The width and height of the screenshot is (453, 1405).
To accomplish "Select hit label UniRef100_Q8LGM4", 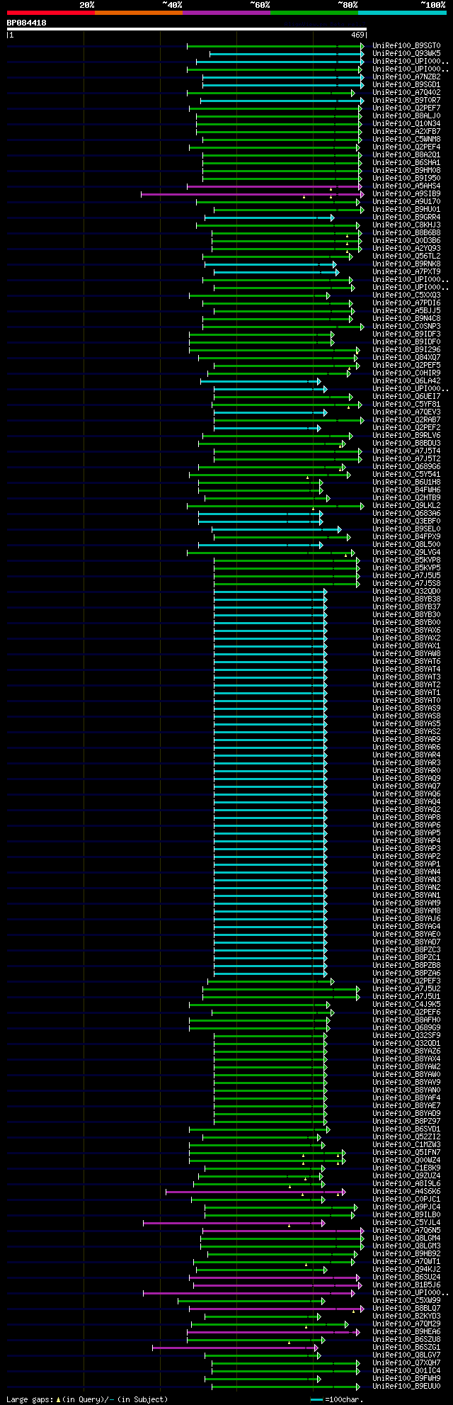I will 406,1238.
